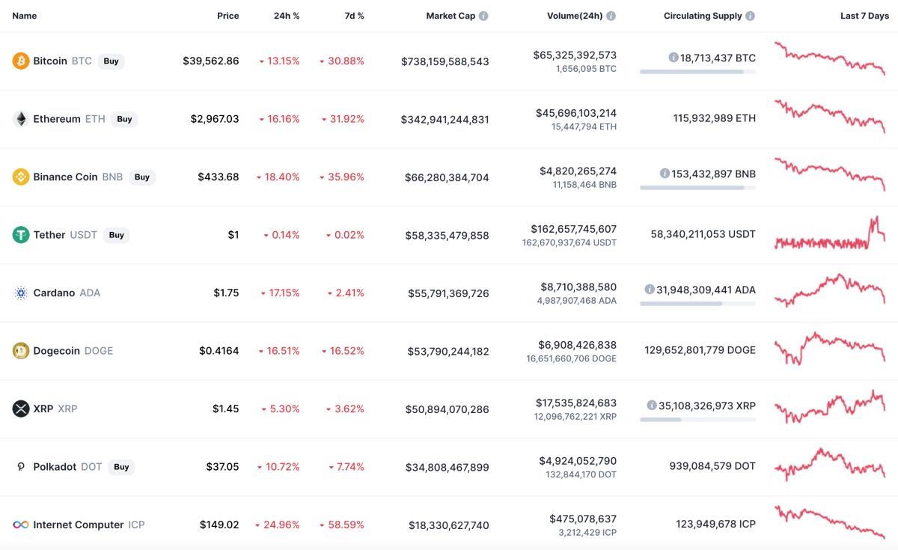Click the Bitcoin coin logo icon
This screenshot has width=898, height=550.
click(21, 61)
